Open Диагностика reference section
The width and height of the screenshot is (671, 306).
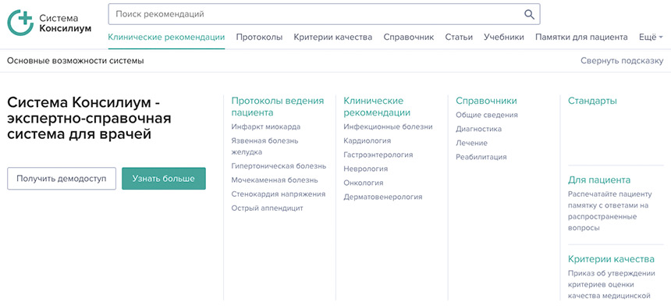coord(478,129)
